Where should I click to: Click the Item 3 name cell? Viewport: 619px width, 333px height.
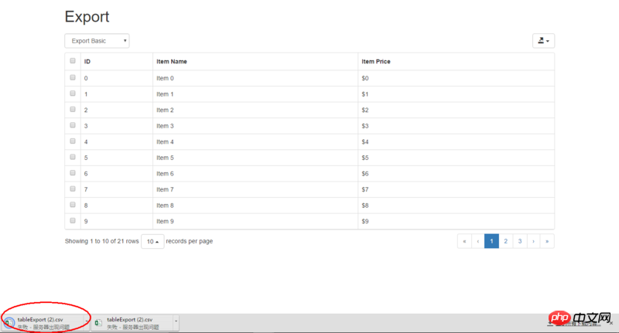255,126
